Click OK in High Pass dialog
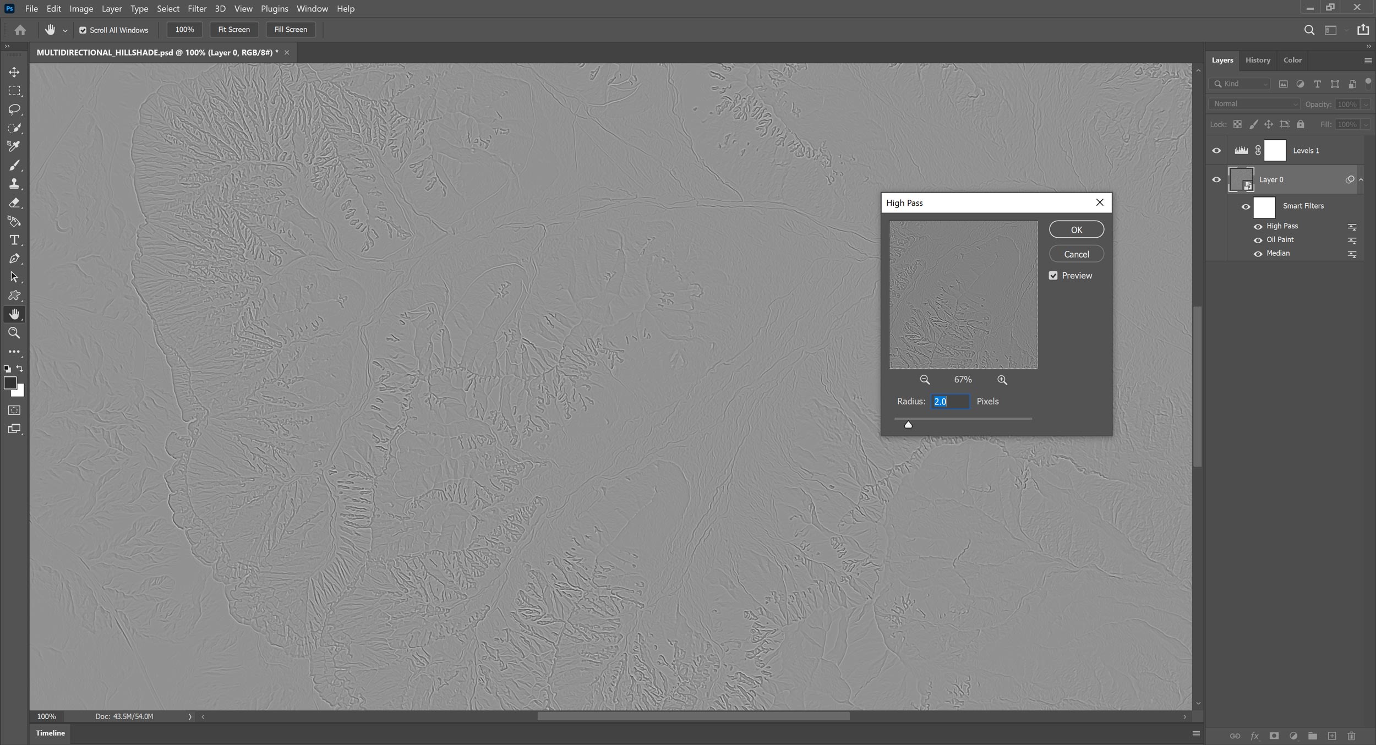 (1076, 230)
